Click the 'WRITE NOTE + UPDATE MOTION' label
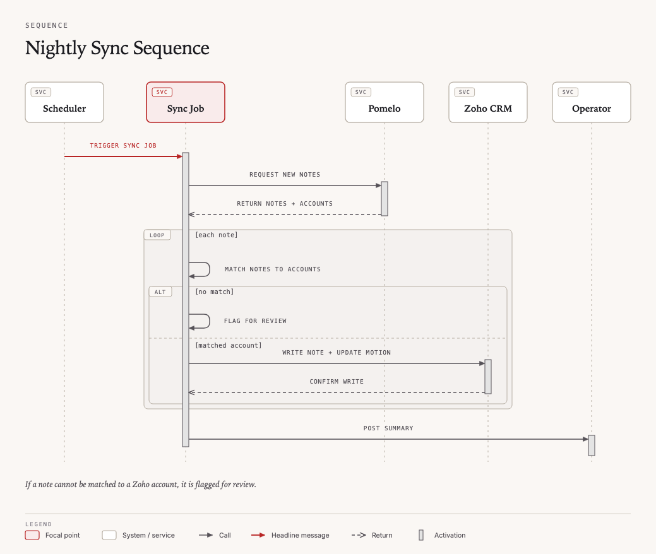This screenshot has width=656, height=554. click(337, 353)
